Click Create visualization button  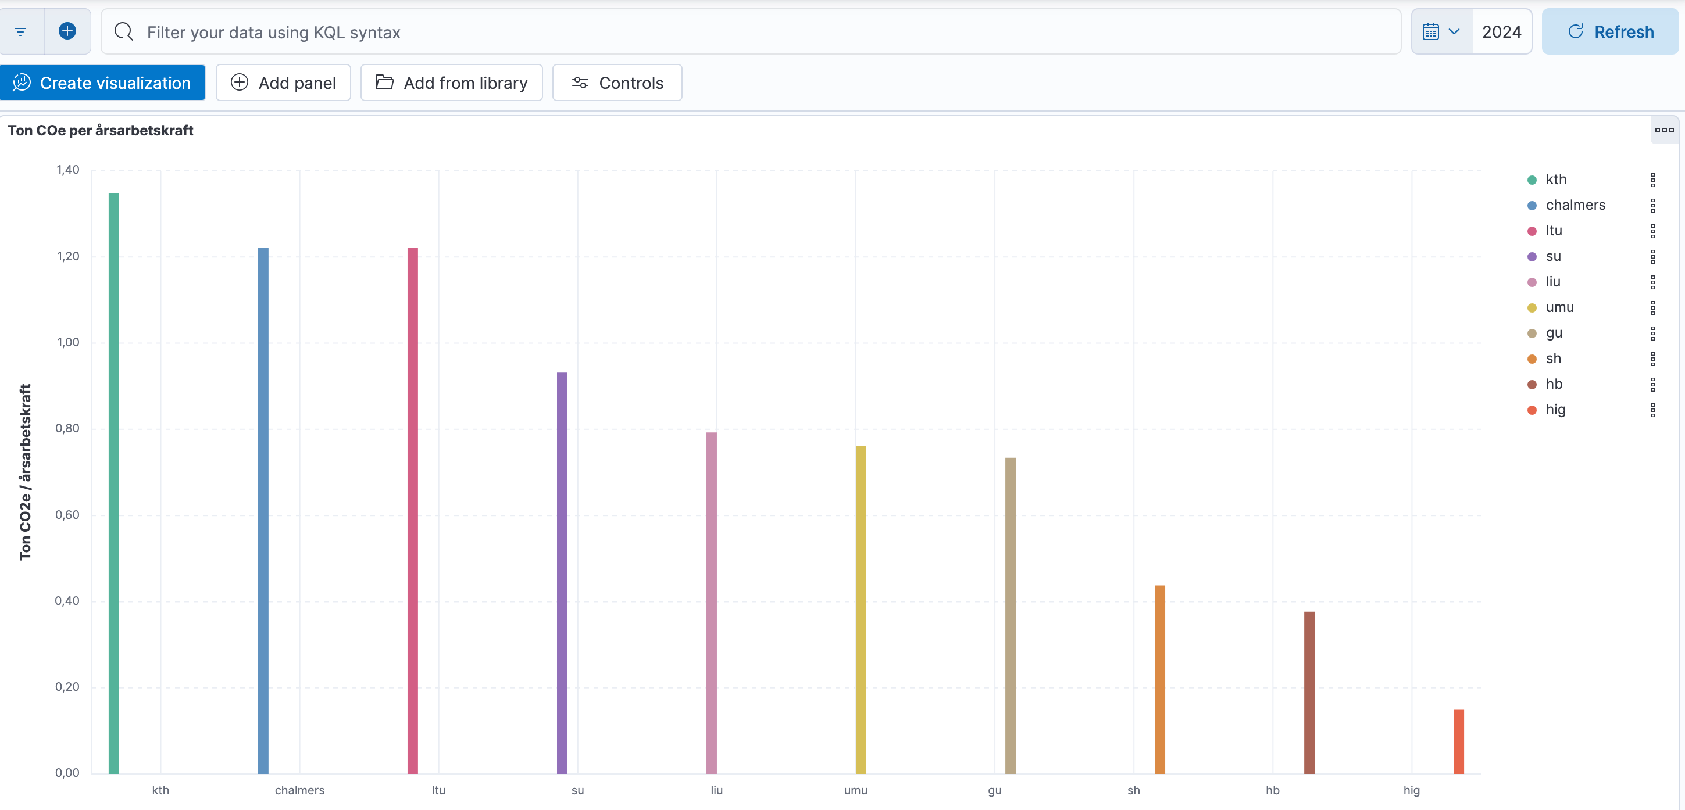[103, 83]
